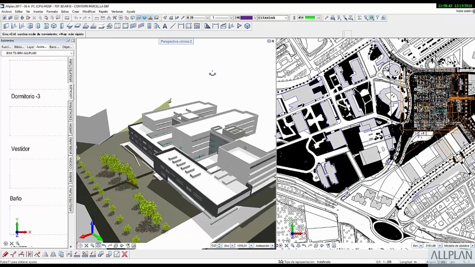Click the green 454 color swatch
475x267 pixels.
coord(310,18)
